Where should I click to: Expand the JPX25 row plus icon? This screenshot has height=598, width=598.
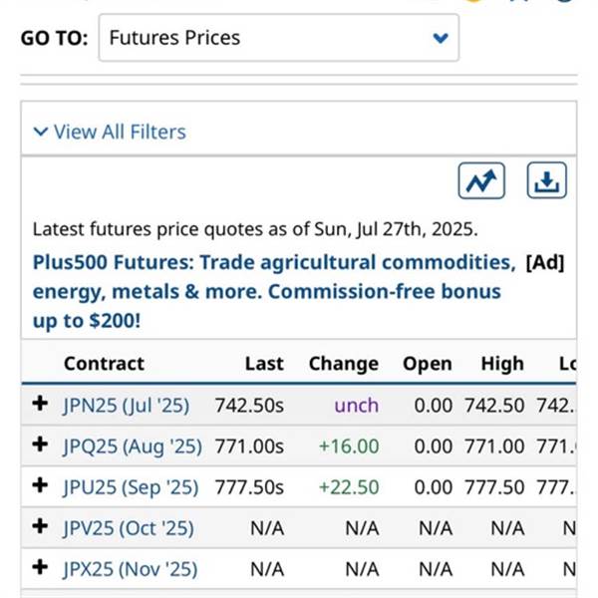(x=40, y=567)
